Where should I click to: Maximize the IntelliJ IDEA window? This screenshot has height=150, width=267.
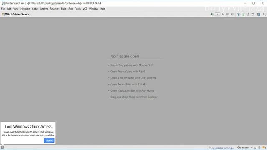(254, 3)
